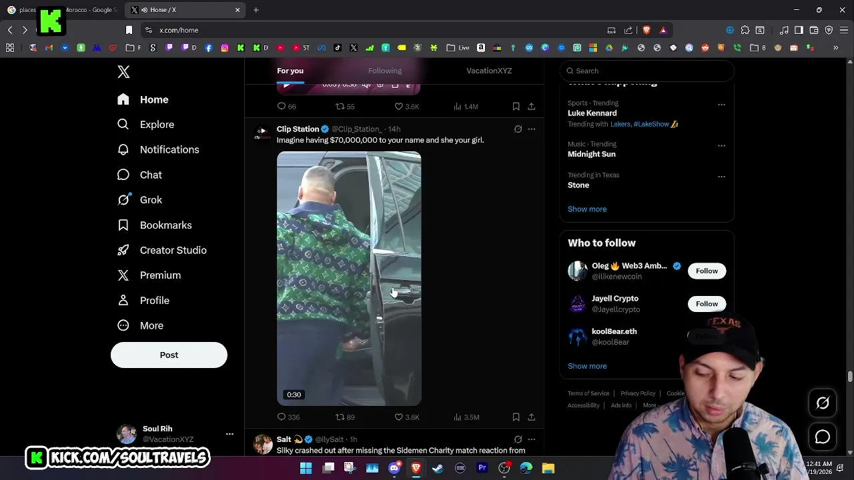Click the Post button
Image resolution: width=854 pixels, height=480 pixels.
click(169, 355)
